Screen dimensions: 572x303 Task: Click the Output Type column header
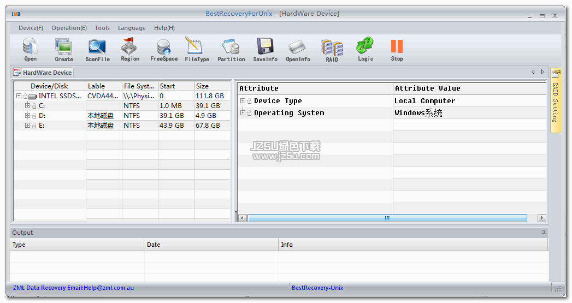click(76, 245)
